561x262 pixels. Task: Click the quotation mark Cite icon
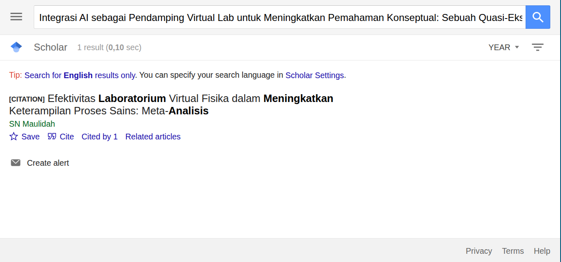[x=52, y=137]
